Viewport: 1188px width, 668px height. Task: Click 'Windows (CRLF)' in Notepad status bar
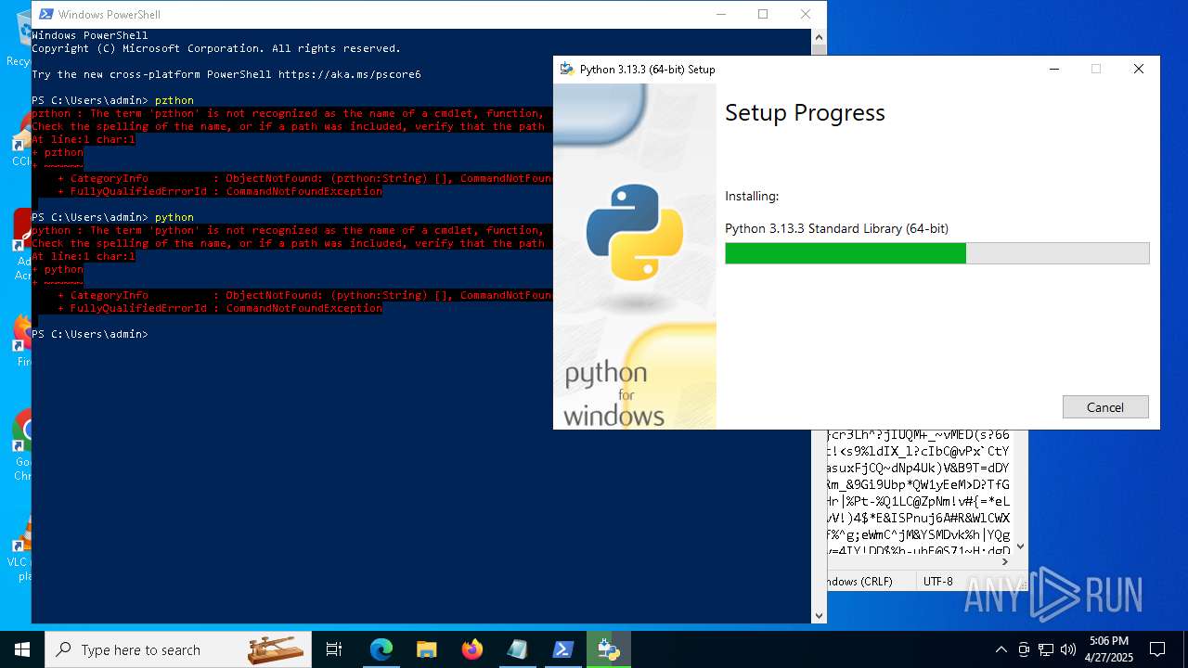pyautogui.click(x=859, y=582)
